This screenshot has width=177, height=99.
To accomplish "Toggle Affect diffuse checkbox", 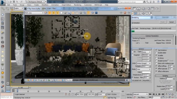I will (156, 66).
